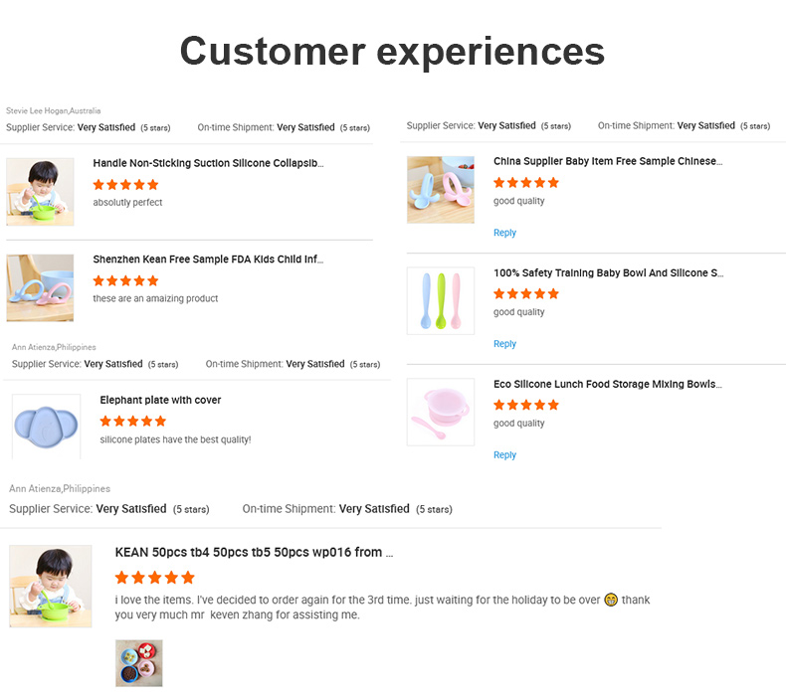Open the large baby photo beside KEAN 50pcs review

51,586
